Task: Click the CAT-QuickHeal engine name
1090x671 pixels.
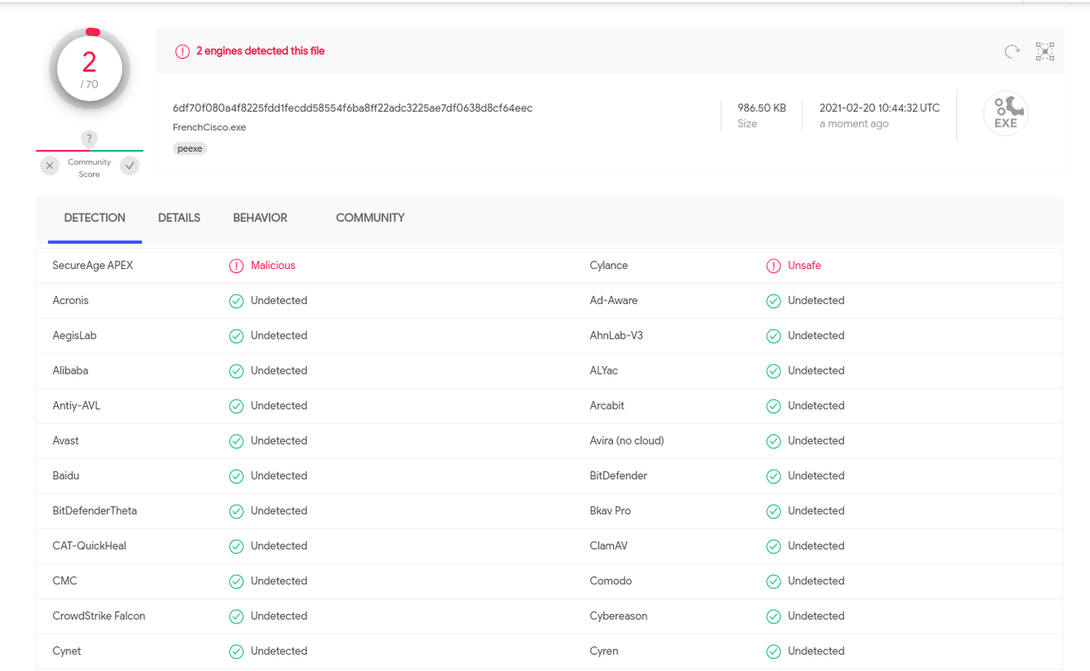Action: point(89,546)
